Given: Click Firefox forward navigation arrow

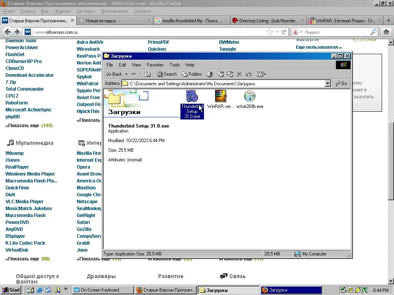Looking at the screenshot, I should coord(17,32).
